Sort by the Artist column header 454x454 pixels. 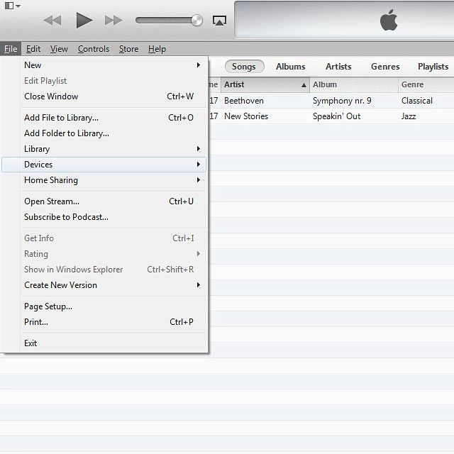264,84
